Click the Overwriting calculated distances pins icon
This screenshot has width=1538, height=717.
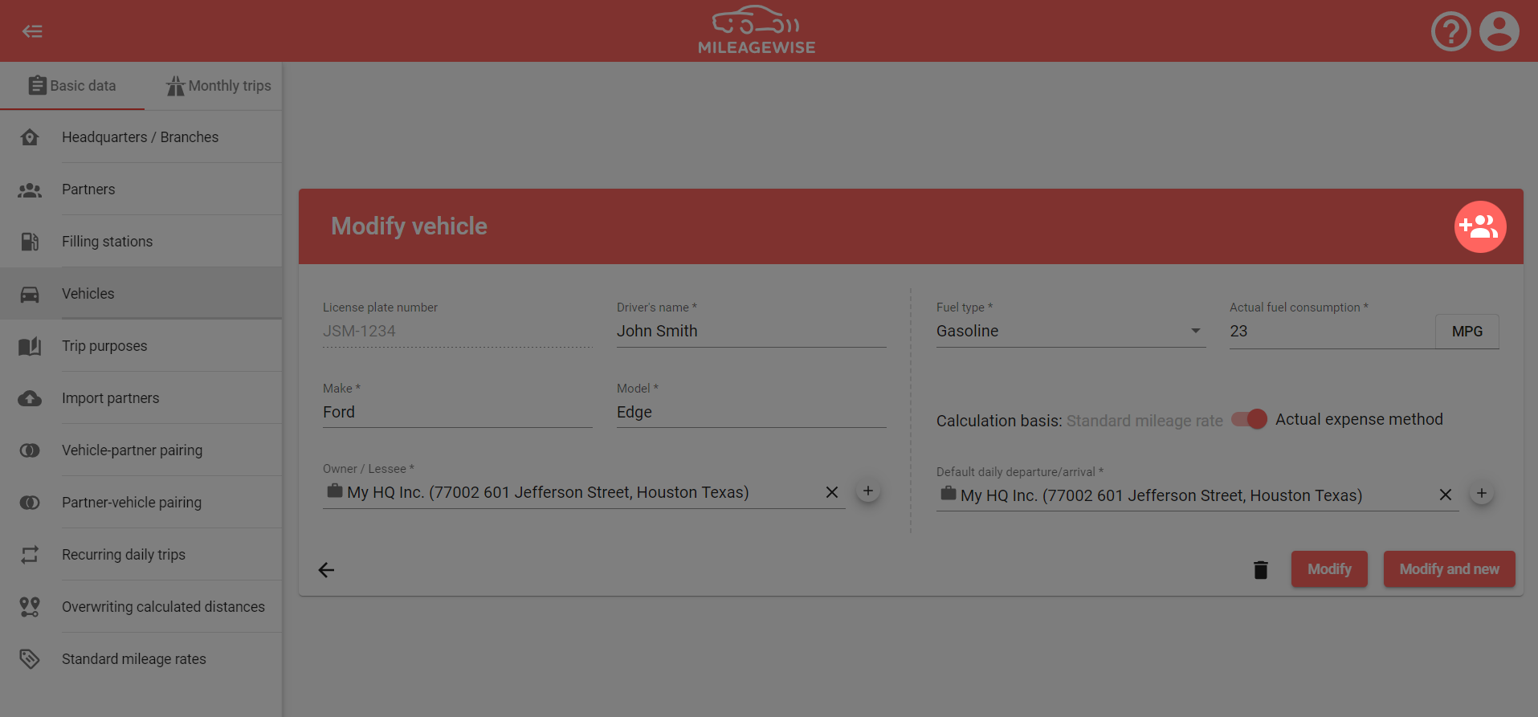tap(30, 607)
